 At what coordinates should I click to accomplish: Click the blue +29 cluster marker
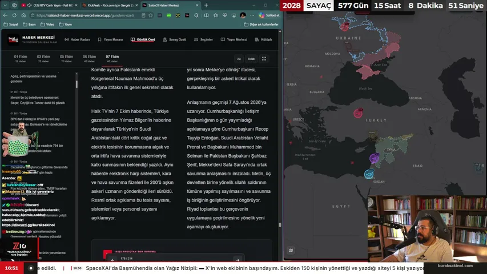[369, 174]
